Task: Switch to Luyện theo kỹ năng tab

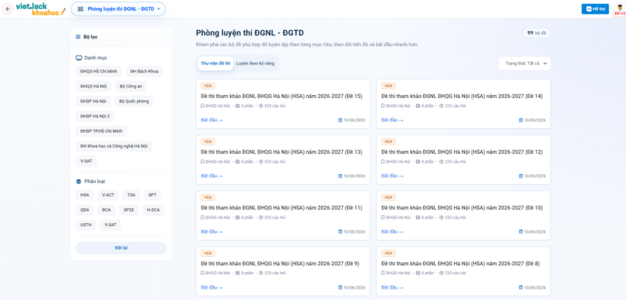Action: point(255,63)
